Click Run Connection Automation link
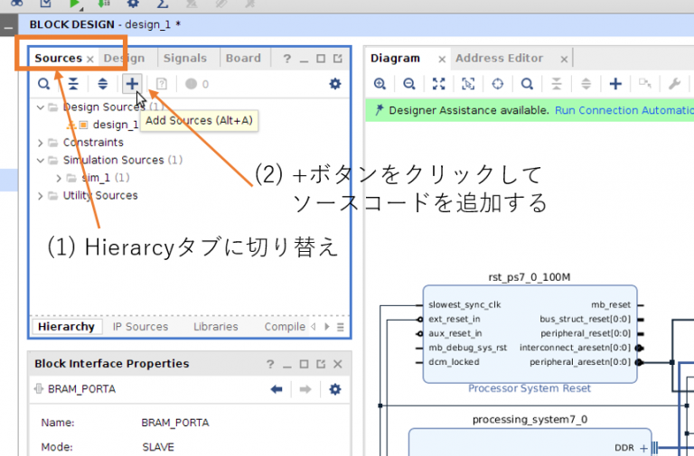The height and width of the screenshot is (456, 694). coord(623,110)
